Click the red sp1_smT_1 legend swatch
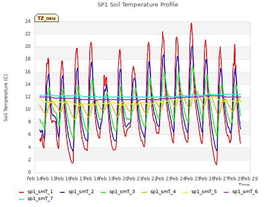Screen dimensions: 276x207 [21, 192]
